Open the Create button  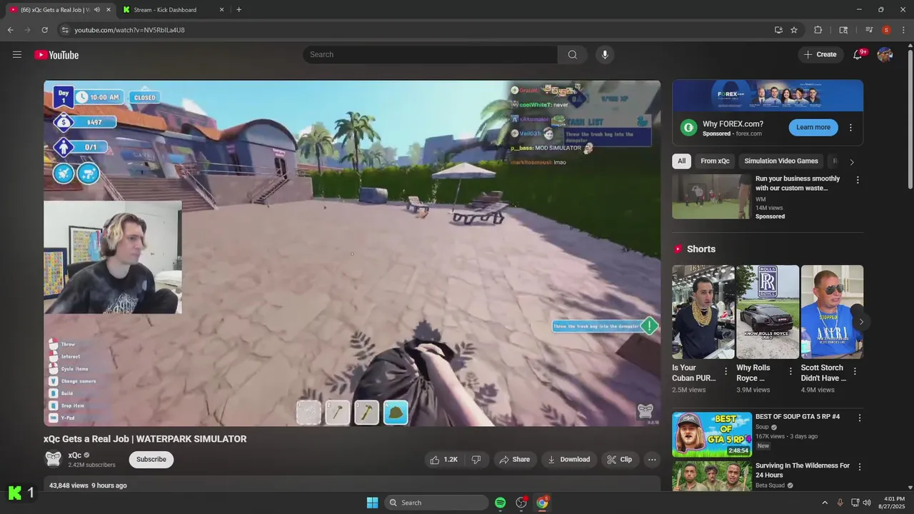coord(820,54)
